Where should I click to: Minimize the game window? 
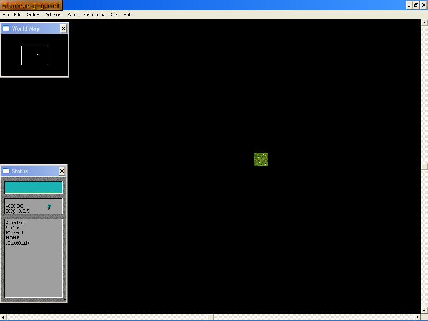coord(409,5)
